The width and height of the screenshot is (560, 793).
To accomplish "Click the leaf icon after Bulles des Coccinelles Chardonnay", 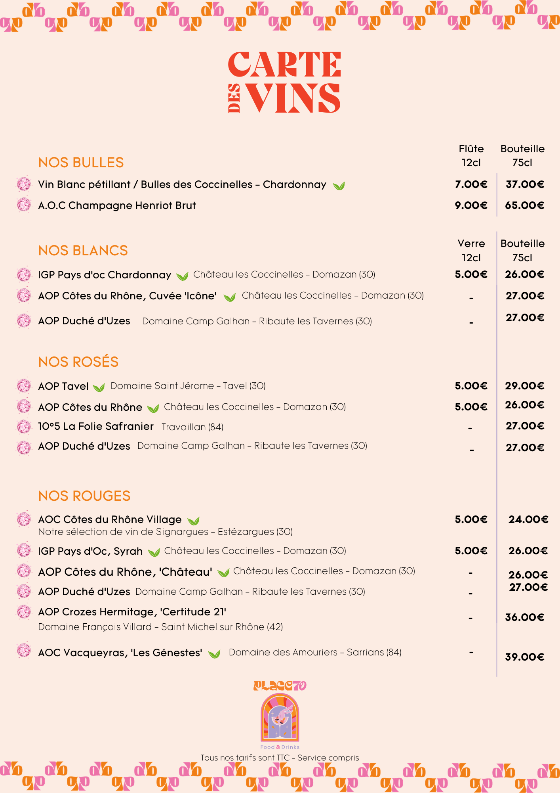I will point(339,186).
